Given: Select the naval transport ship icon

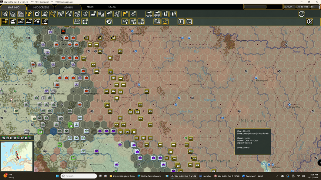Looking at the screenshot, I should click(21, 21).
